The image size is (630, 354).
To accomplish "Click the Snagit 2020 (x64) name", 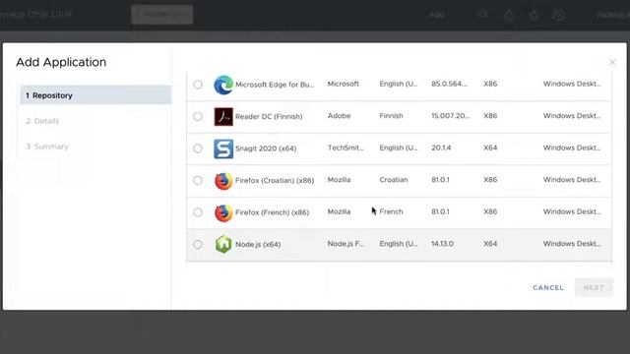I will [266, 148].
